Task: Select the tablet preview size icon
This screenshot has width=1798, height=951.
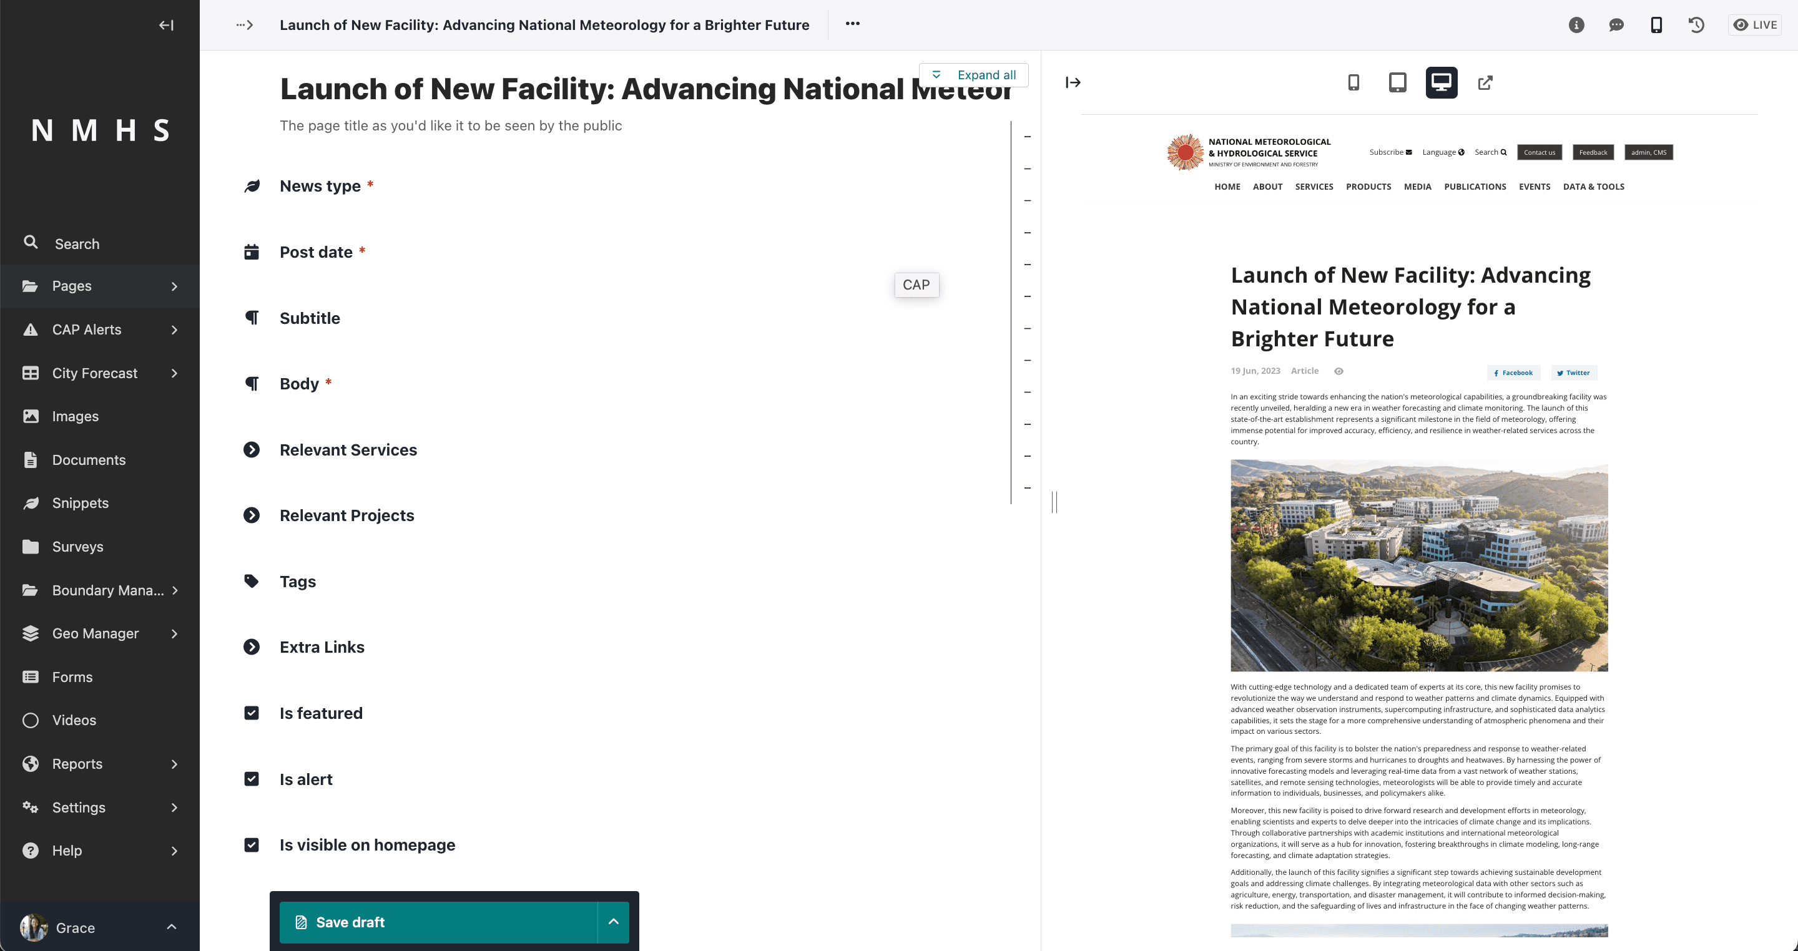Action: [1397, 82]
